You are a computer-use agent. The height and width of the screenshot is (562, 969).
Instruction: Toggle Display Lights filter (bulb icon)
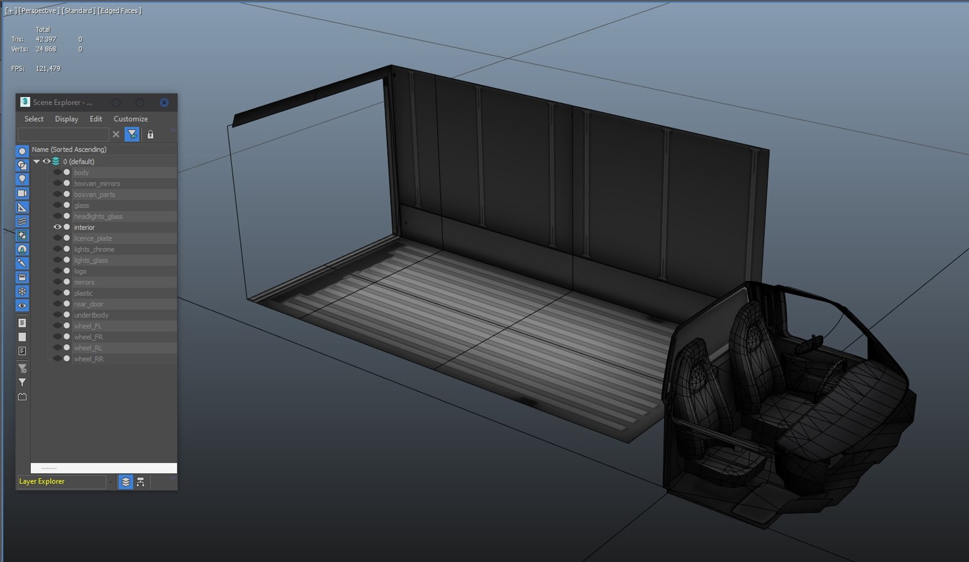(x=22, y=180)
